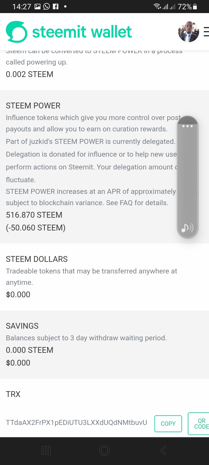Screen dimensions: 209x465
Task: Tap the steemit wallet title text
Action: pyautogui.click(x=82, y=32)
